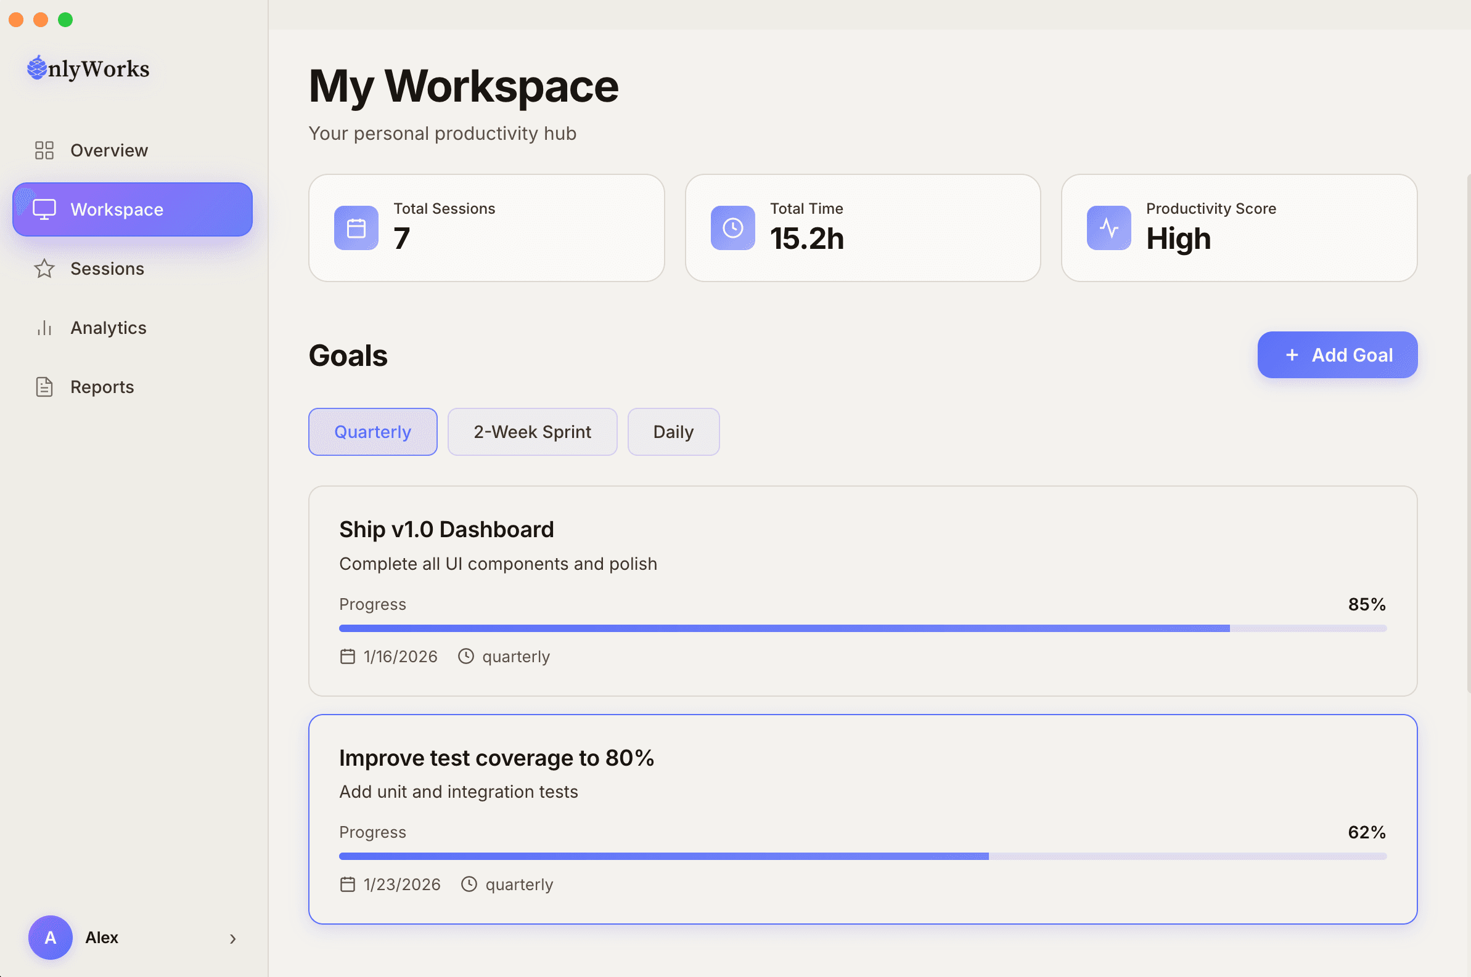Click the Alex avatar circle
This screenshot has height=977, width=1471.
[51, 937]
